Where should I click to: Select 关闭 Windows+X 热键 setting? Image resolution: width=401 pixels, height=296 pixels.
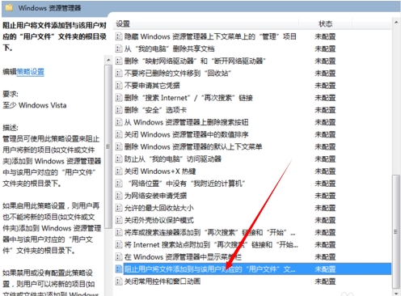pyautogui.click(x=160, y=171)
